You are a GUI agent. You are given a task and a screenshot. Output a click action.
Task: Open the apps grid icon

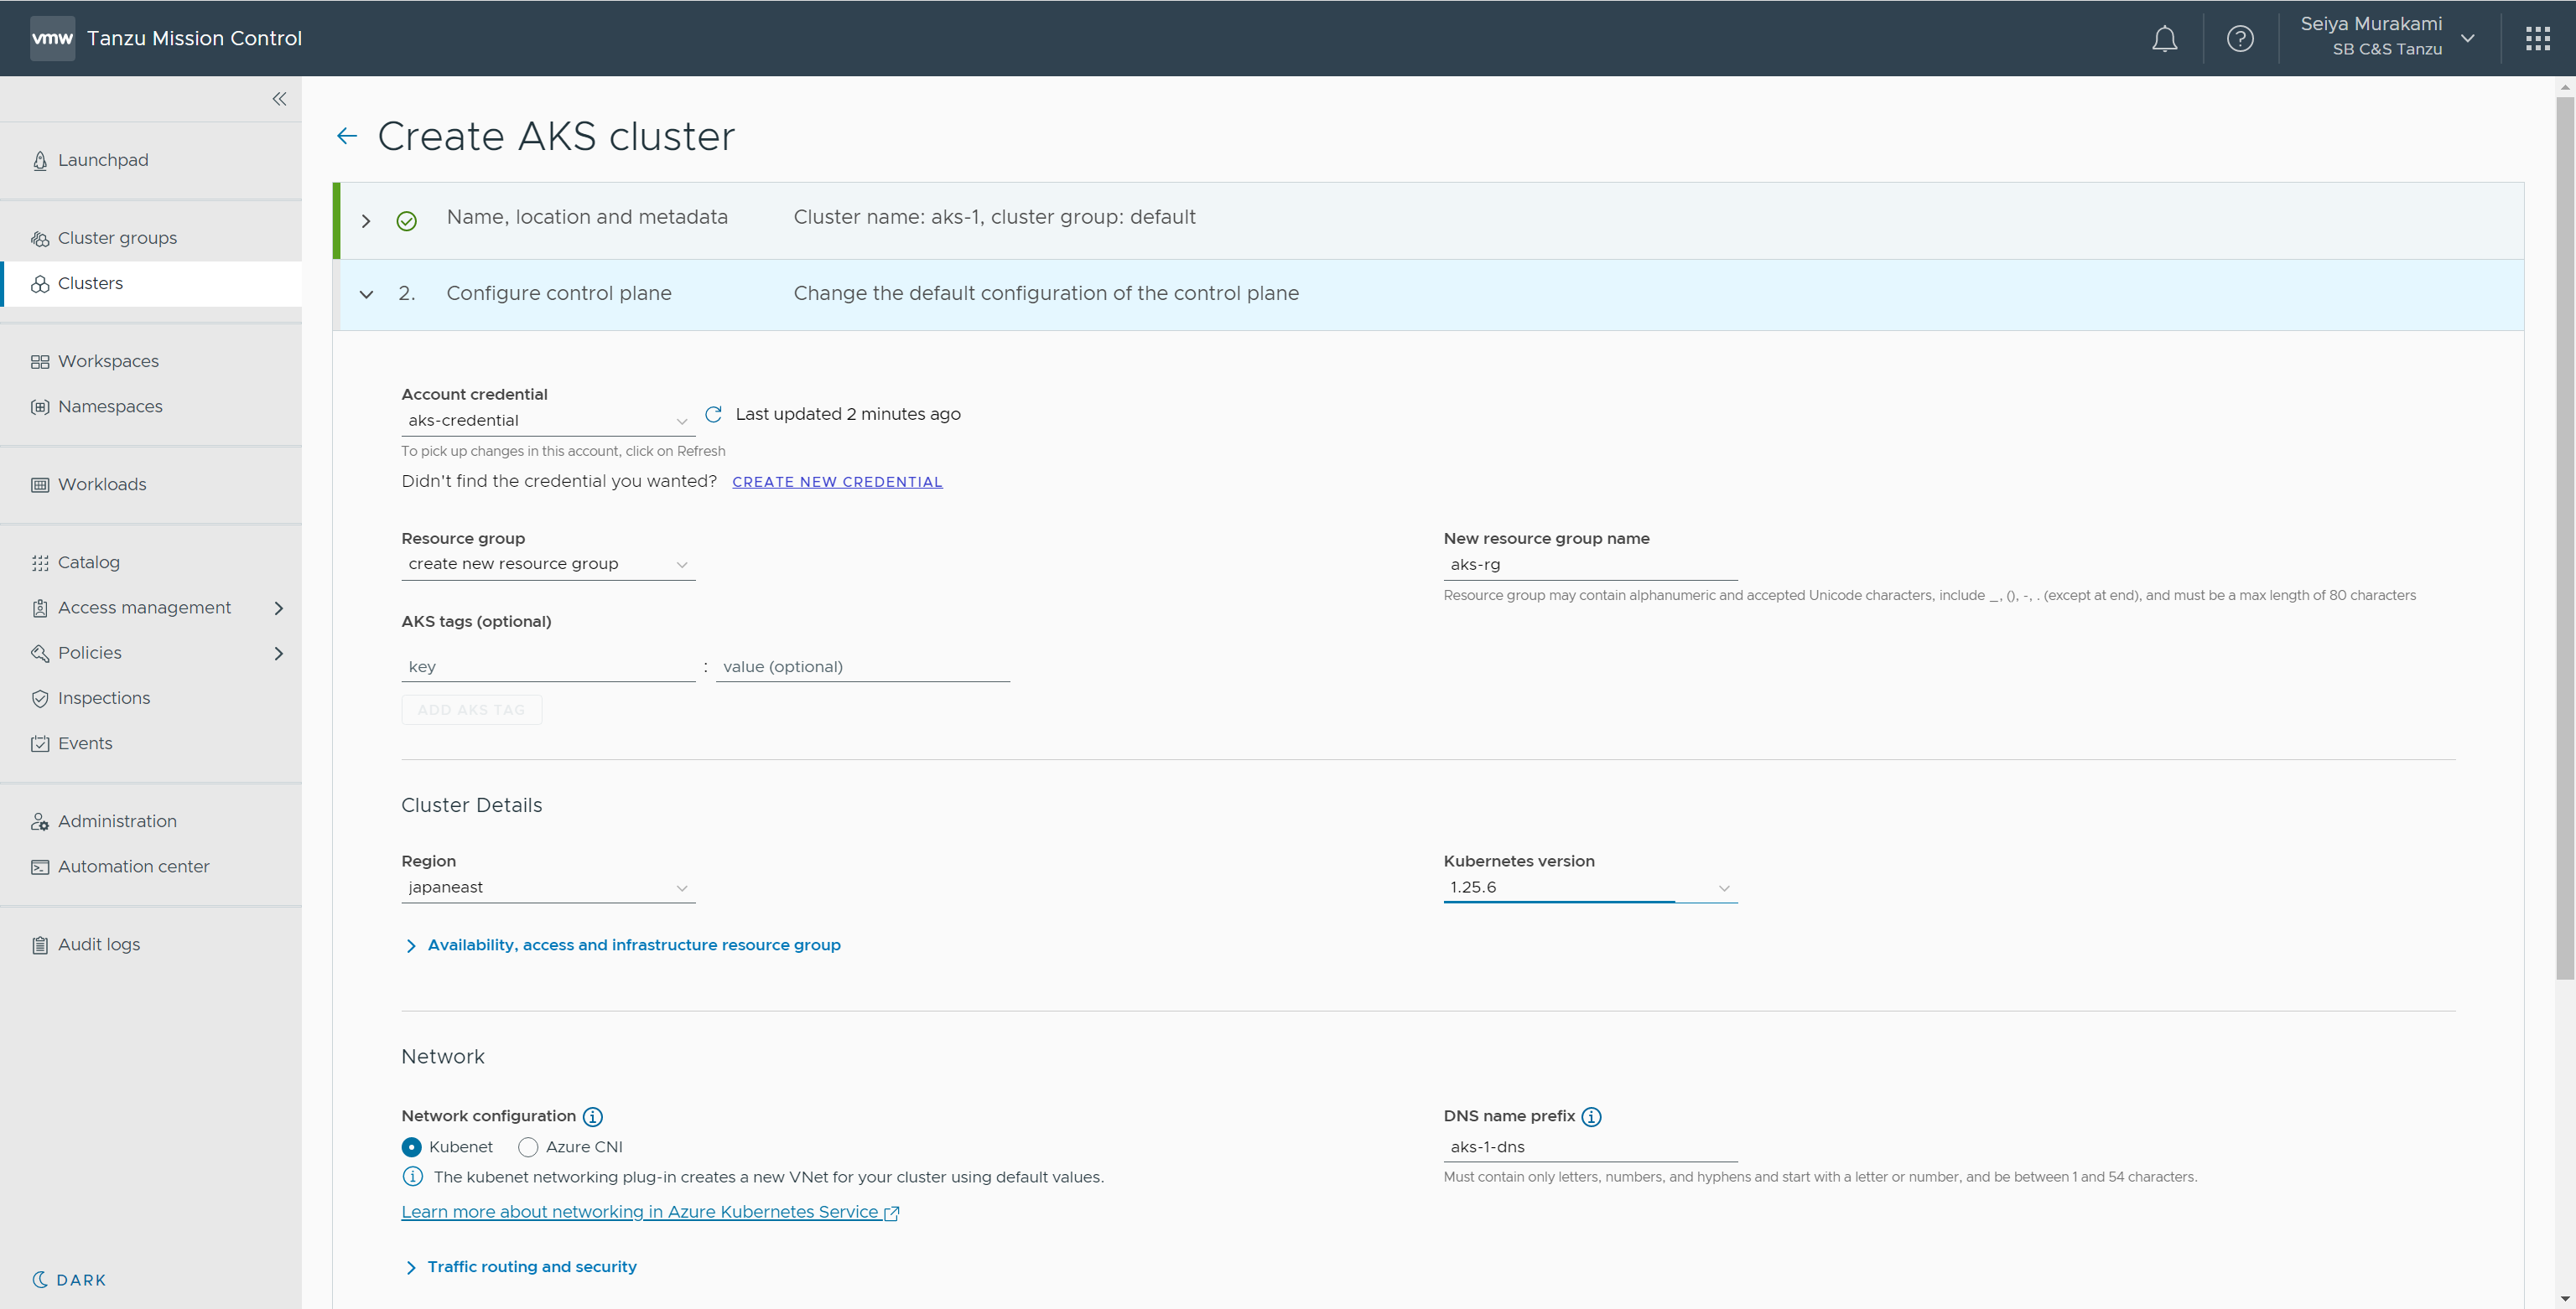[x=2537, y=39]
